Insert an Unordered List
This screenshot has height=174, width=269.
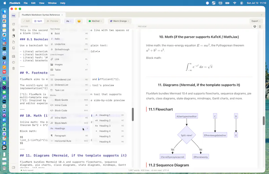coord(69,79)
